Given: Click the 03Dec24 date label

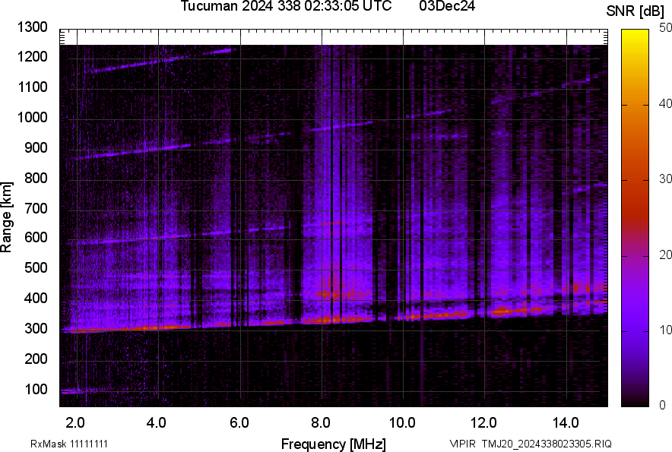Looking at the screenshot, I should 452,7.
